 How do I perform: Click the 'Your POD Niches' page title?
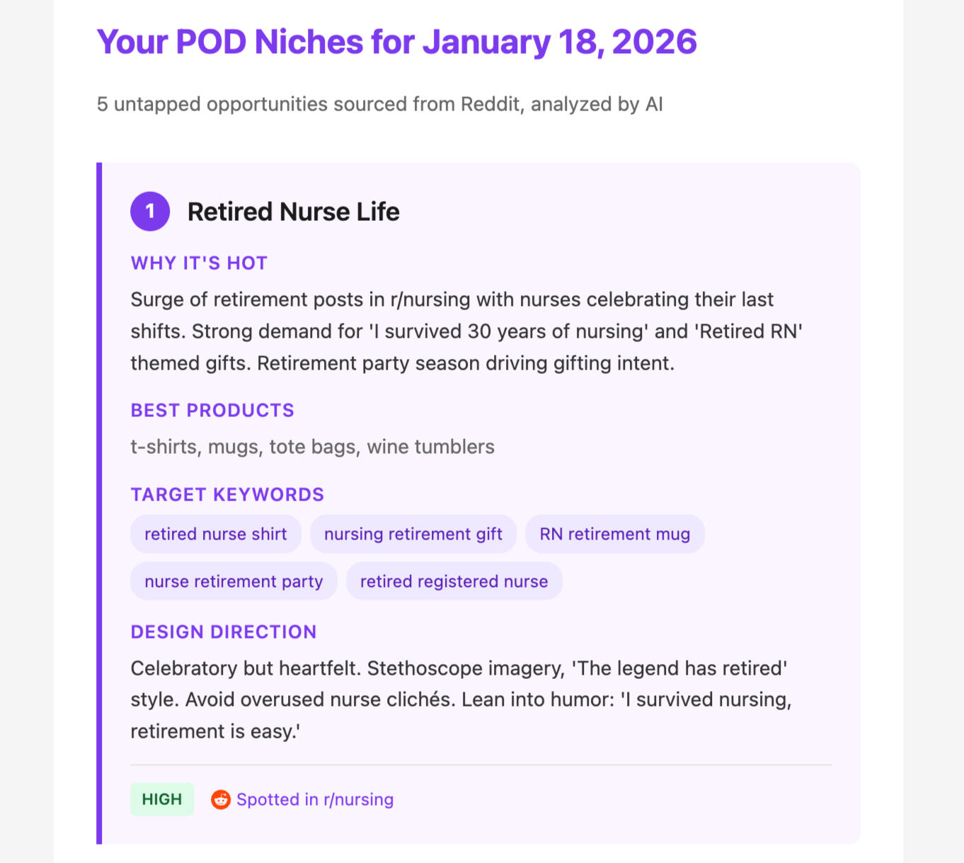pyautogui.click(x=396, y=42)
